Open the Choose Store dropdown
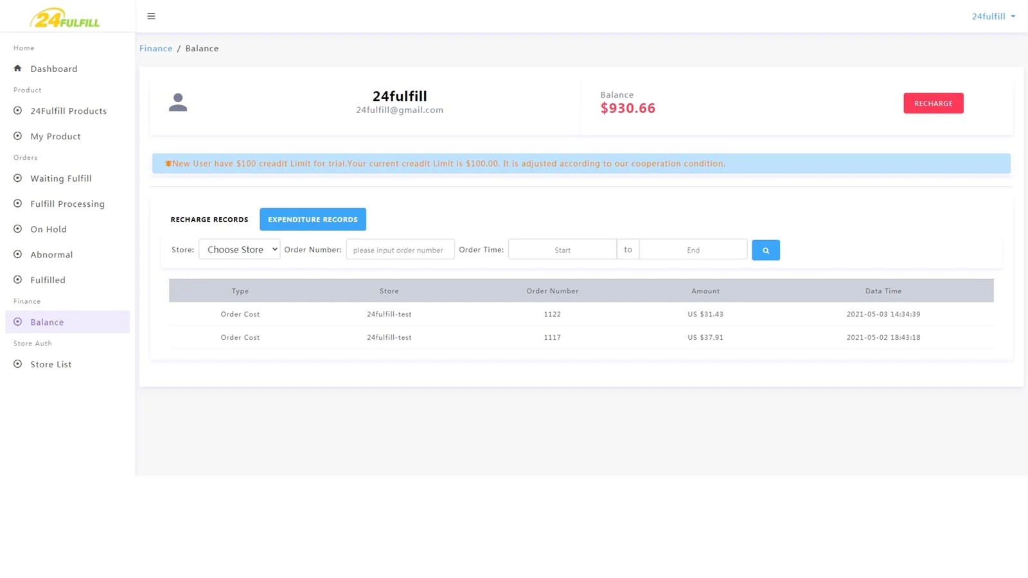Screen dimensions: 1028x578 tap(239, 249)
